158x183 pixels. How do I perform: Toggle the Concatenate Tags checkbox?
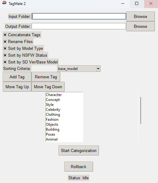(x=5, y=35)
